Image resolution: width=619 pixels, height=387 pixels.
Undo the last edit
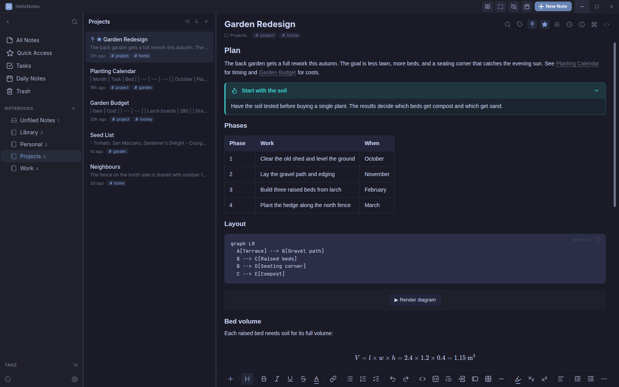(x=393, y=379)
